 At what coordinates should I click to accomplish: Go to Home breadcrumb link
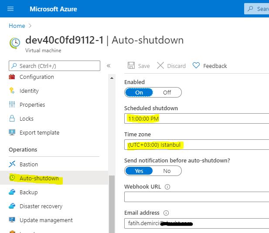[x=17, y=26]
